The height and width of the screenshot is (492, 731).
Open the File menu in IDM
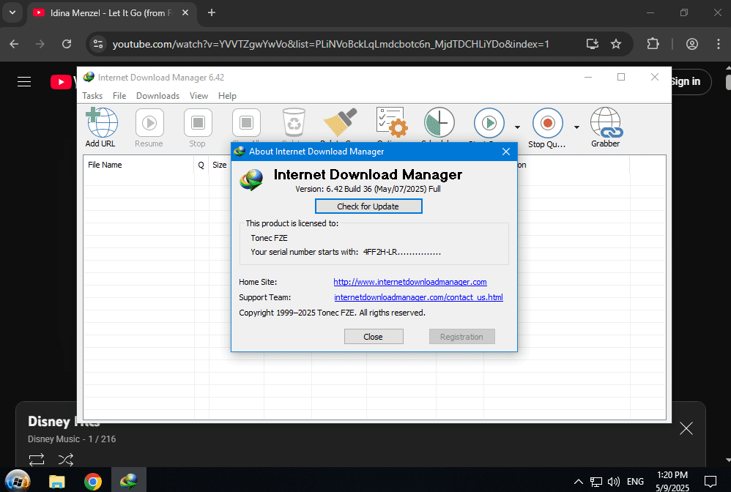click(119, 95)
